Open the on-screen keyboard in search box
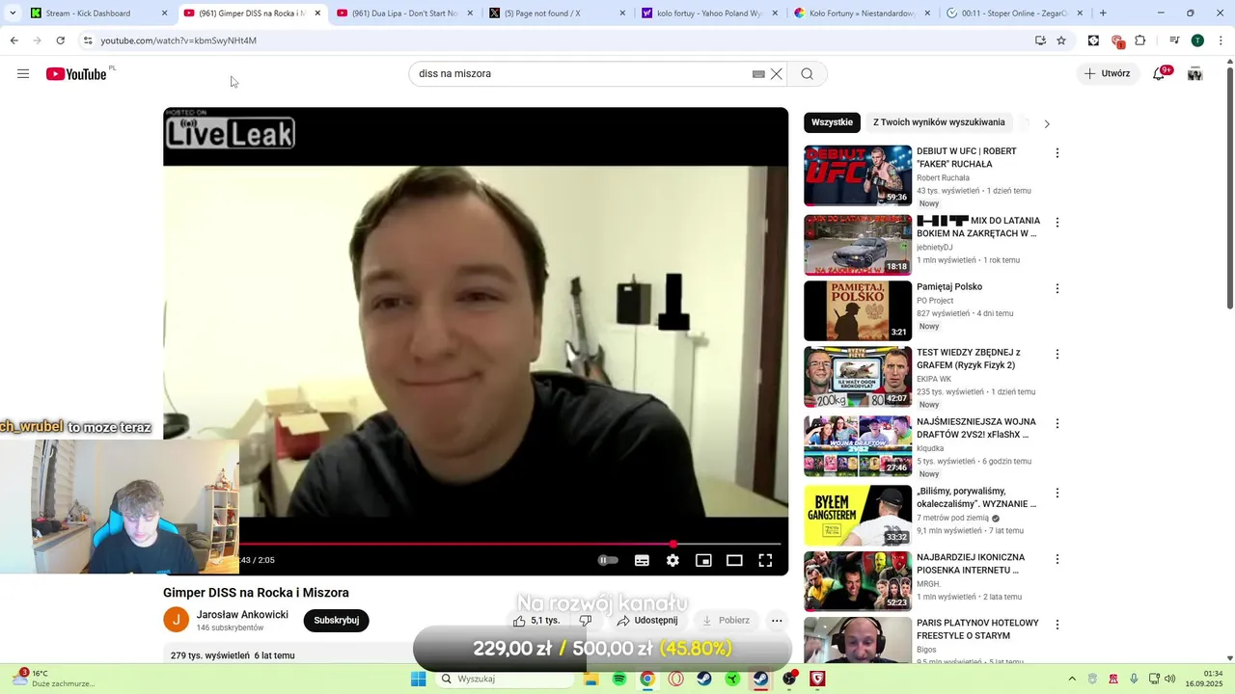Viewport: 1235px width, 694px height. pyautogui.click(x=758, y=74)
